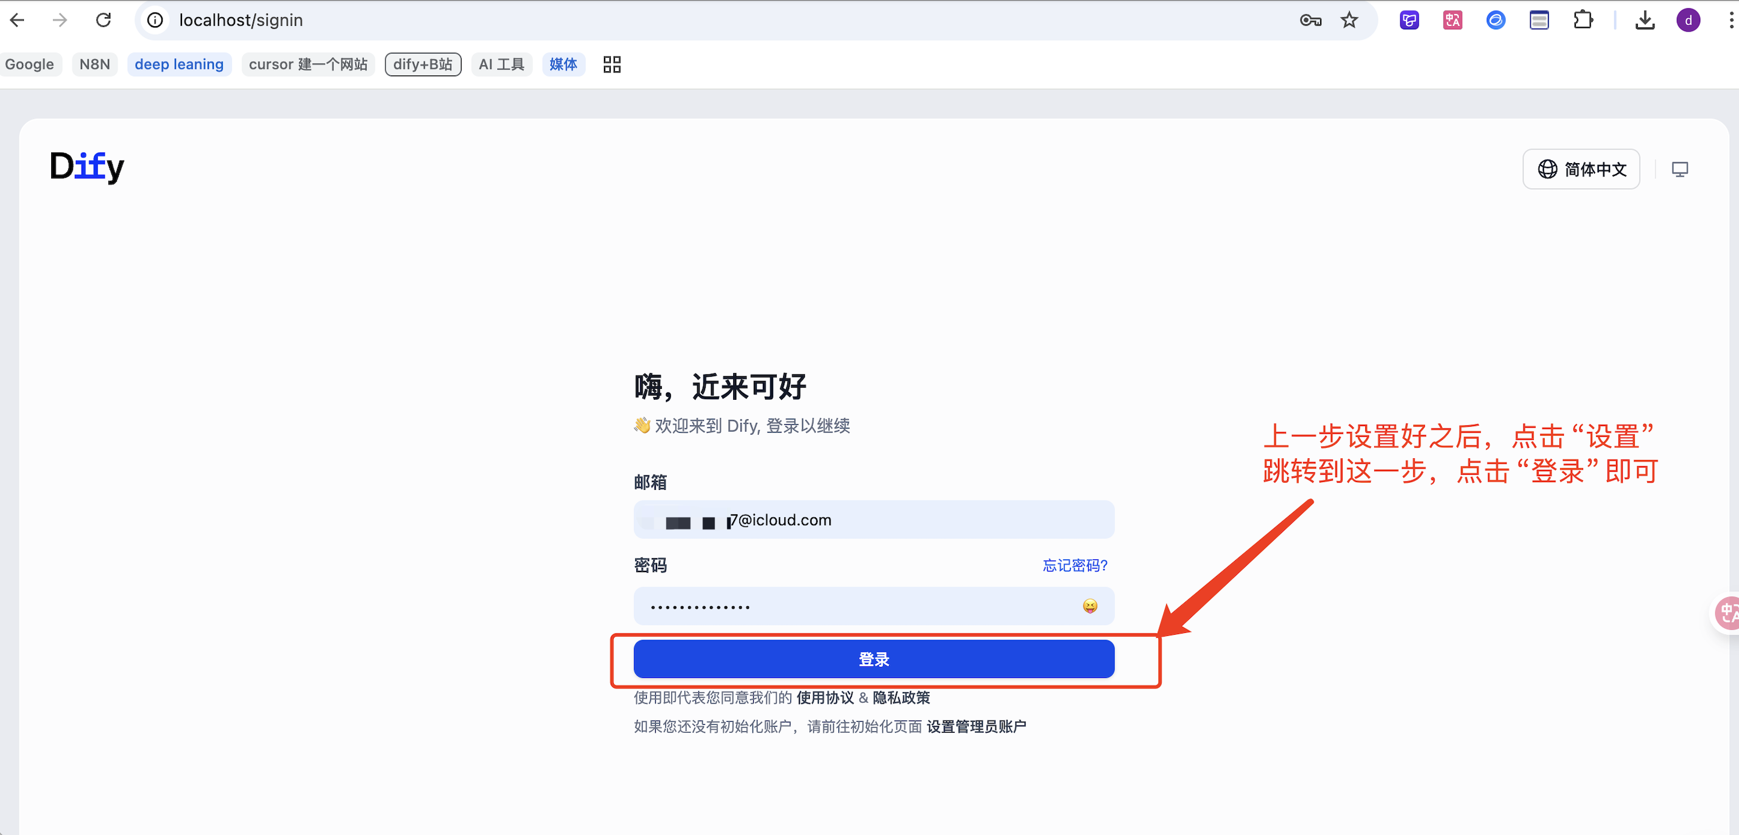Click the 欢迎来到 Dify, 登录以继续 text

[741, 426]
